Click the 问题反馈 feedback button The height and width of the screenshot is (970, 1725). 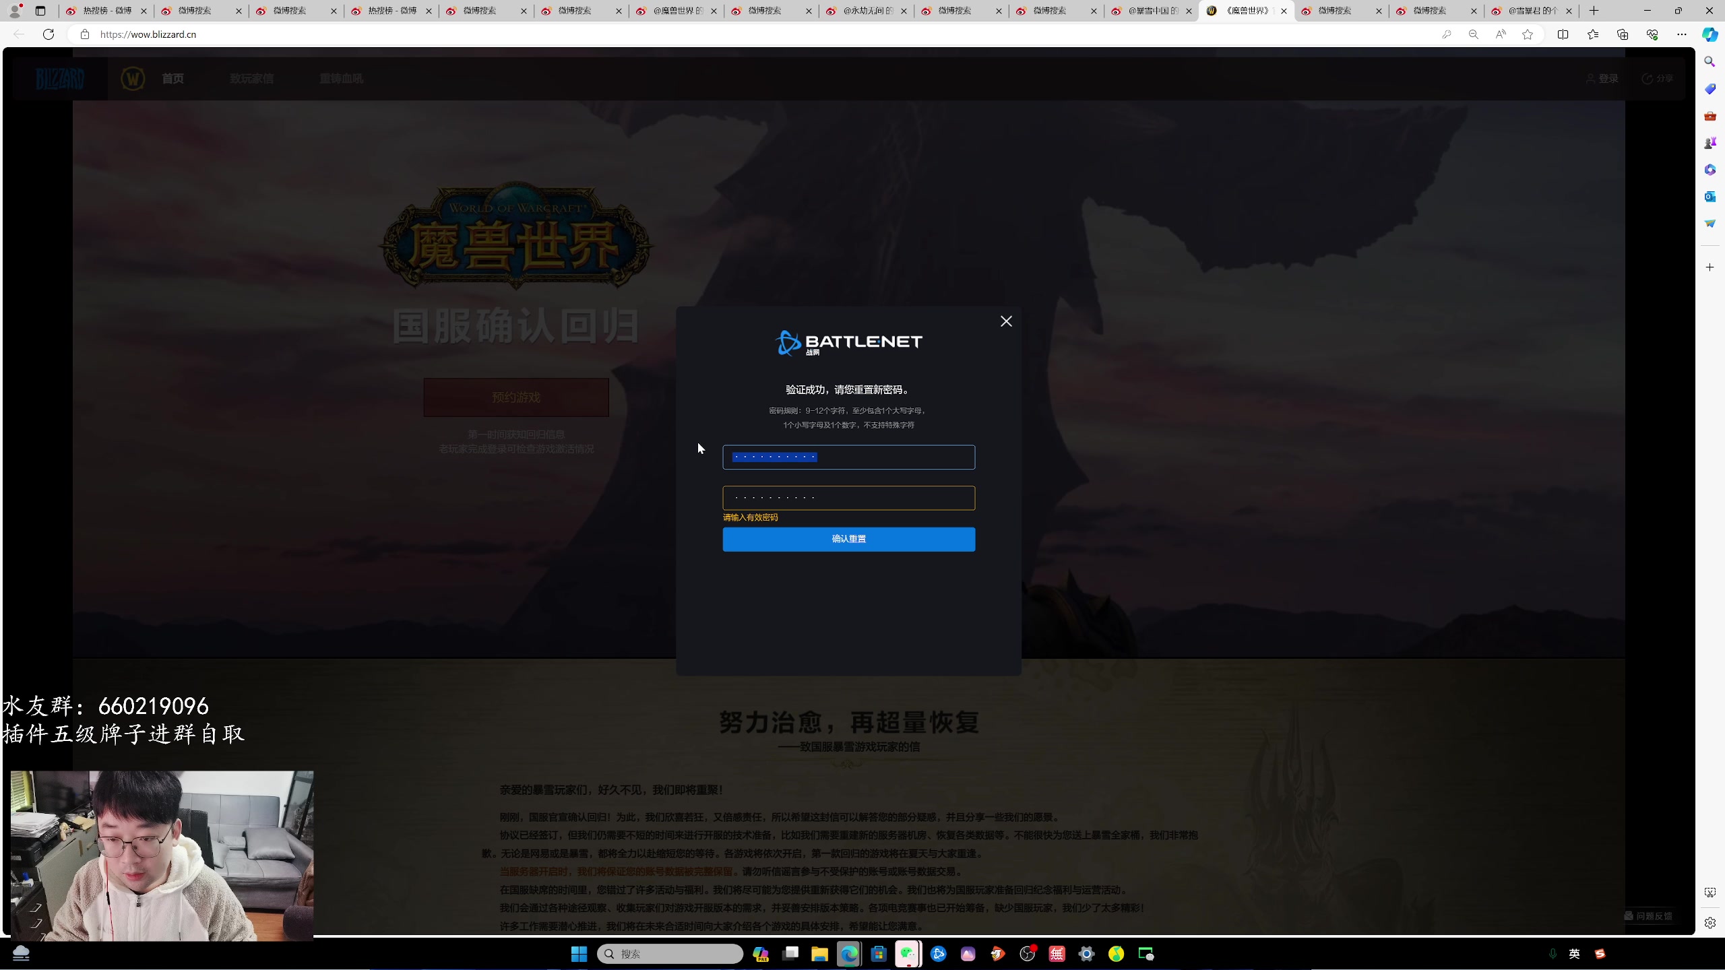coord(1648,916)
